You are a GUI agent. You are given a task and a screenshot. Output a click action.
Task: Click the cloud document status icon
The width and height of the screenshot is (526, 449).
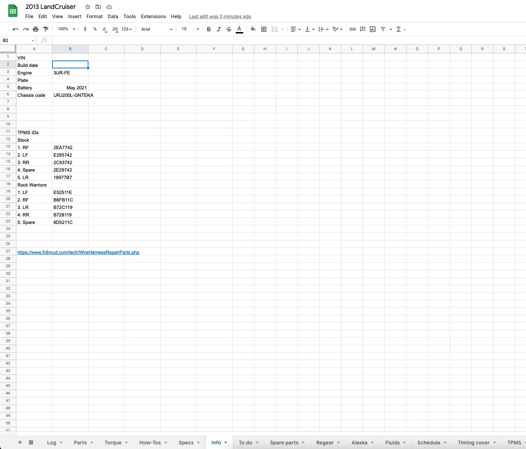(x=109, y=7)
